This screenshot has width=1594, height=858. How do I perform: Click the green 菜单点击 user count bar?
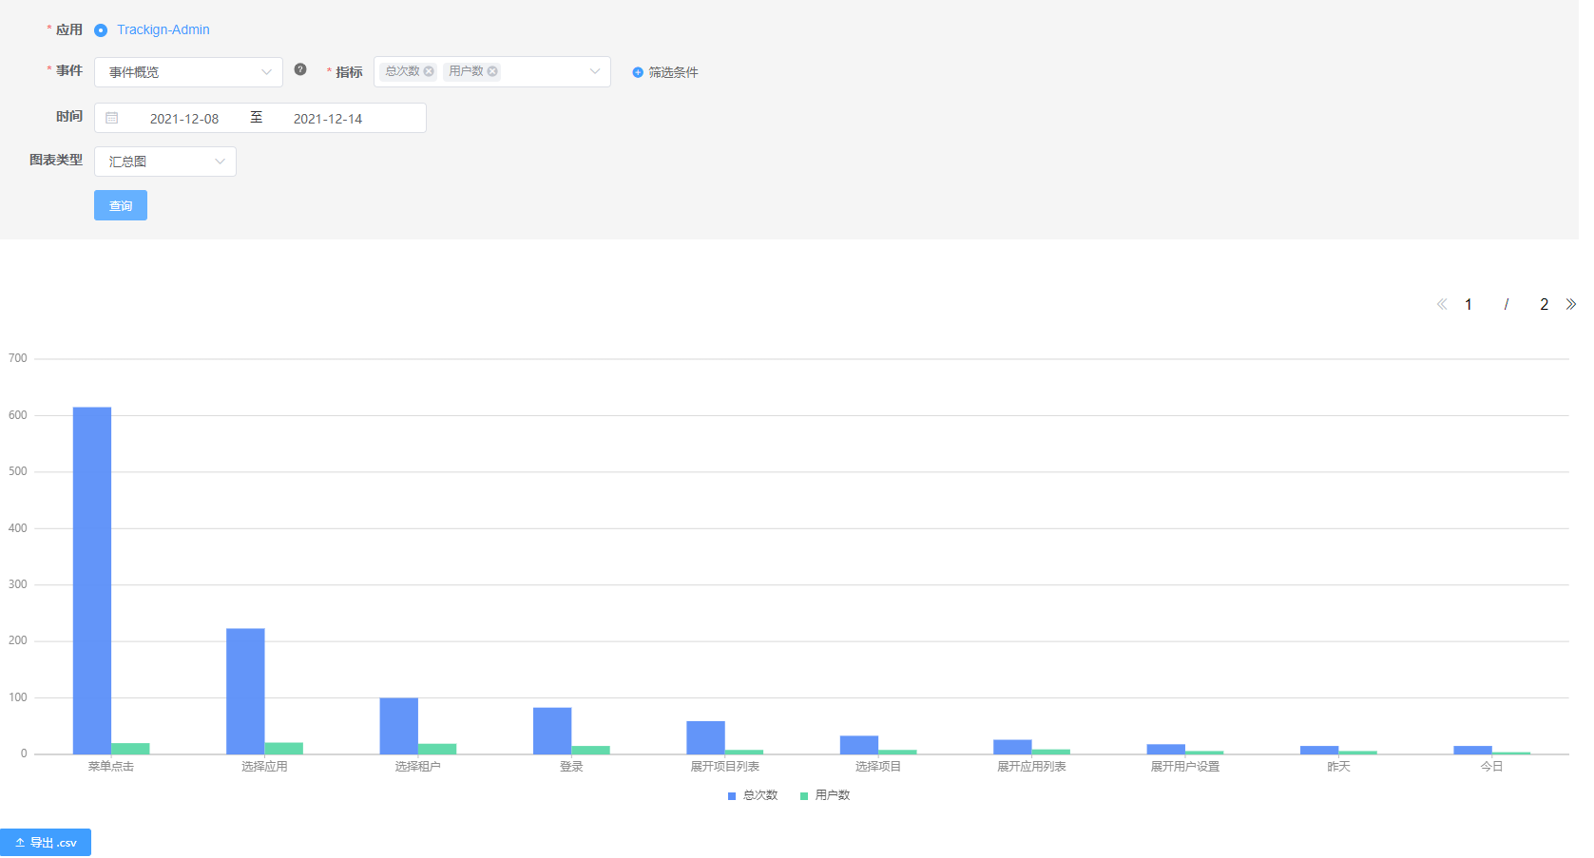[x=130, y=749]
